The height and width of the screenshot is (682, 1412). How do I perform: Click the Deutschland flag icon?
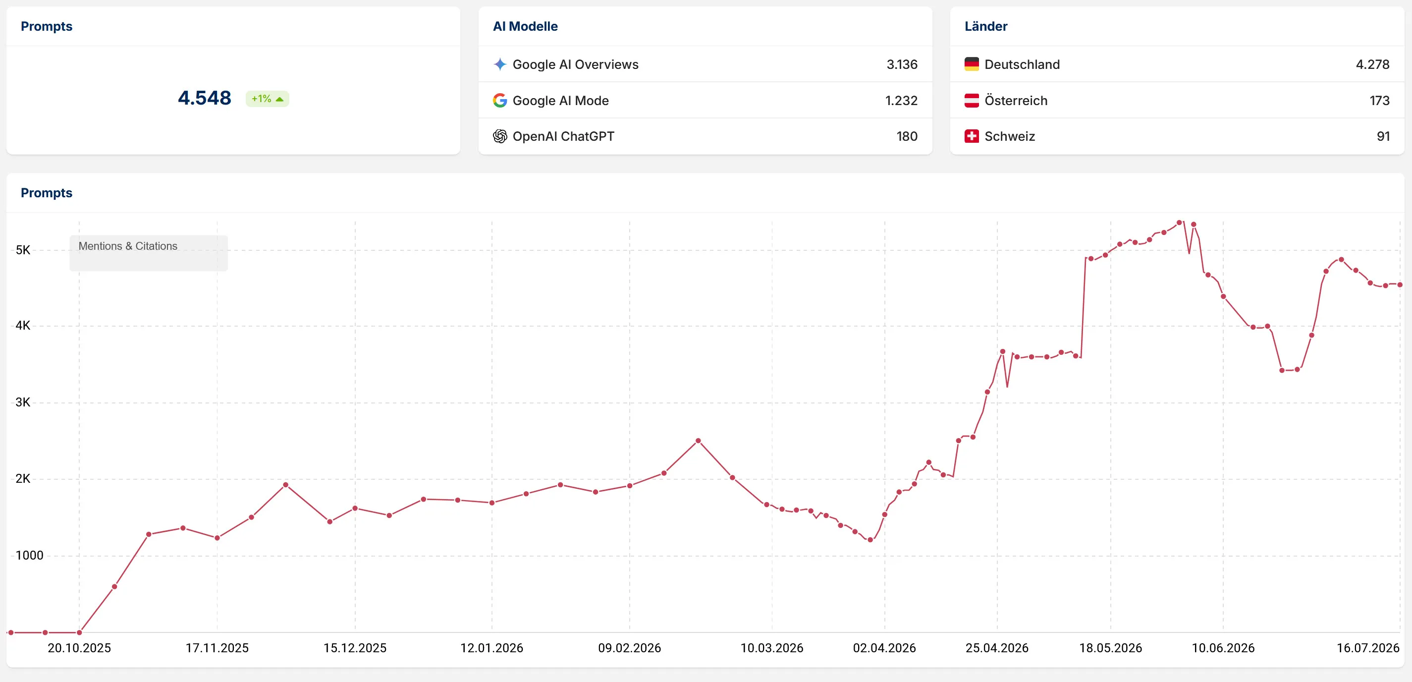tap(971, 64)
